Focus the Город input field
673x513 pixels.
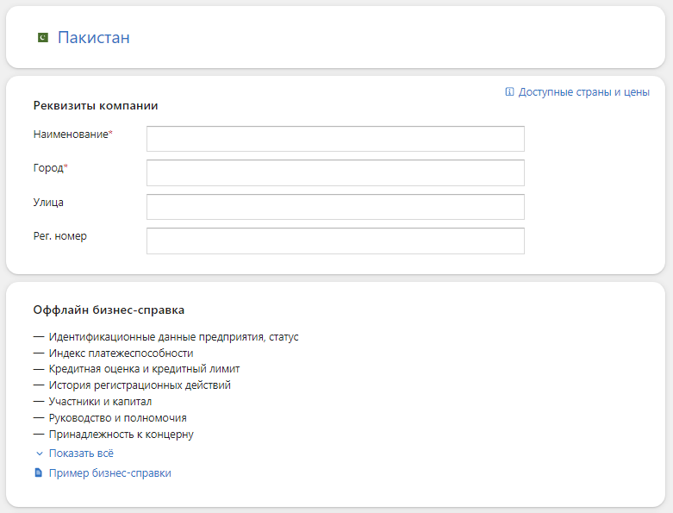click(x=335, y=172)
